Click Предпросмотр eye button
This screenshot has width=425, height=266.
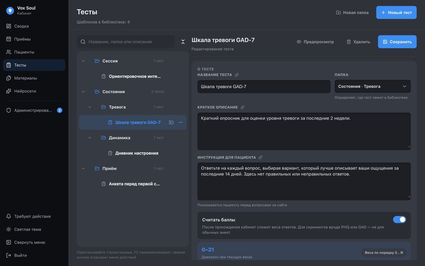coord(315,42)
